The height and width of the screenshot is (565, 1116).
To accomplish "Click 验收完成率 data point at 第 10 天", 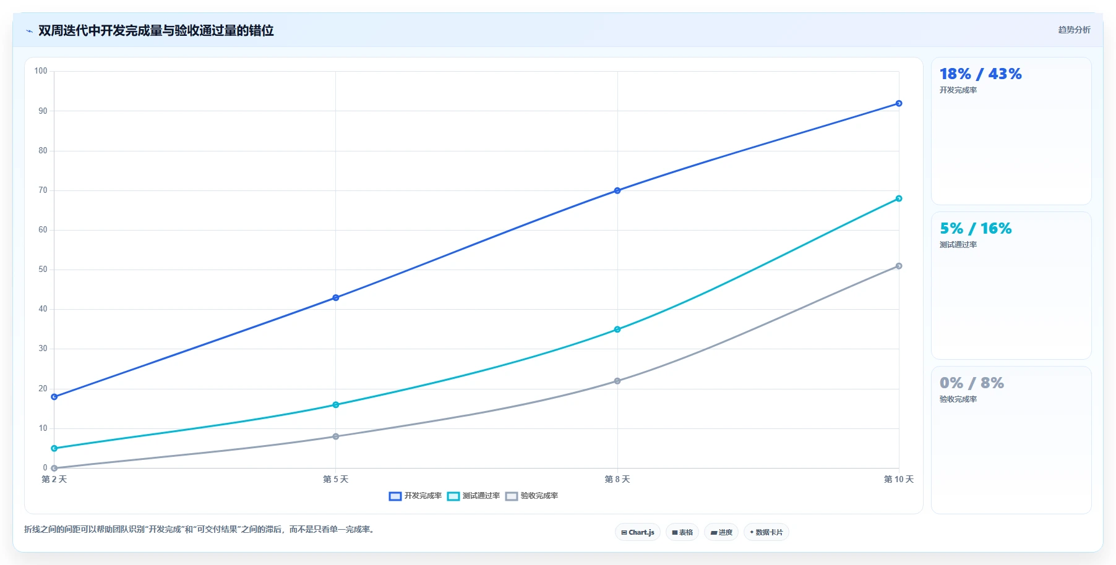I will [899, 266].
